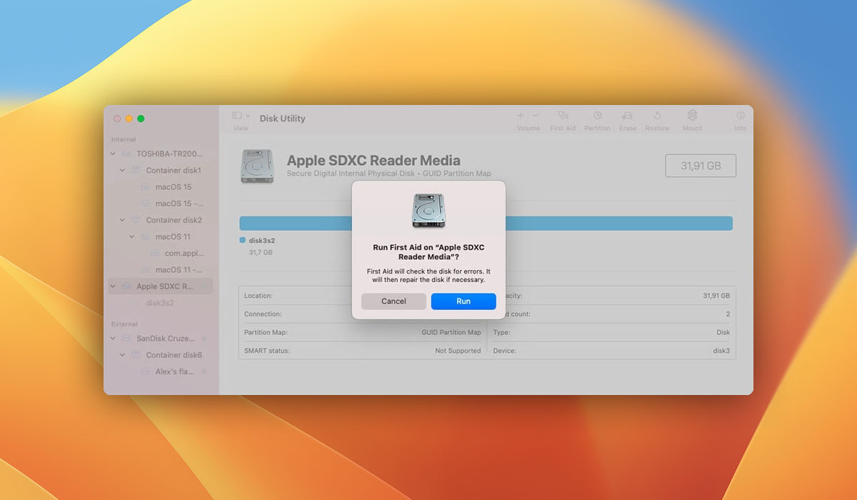Click the '31,7 GB' partition size text
Viewport: 857px width, 500px height.
[261, 253]
